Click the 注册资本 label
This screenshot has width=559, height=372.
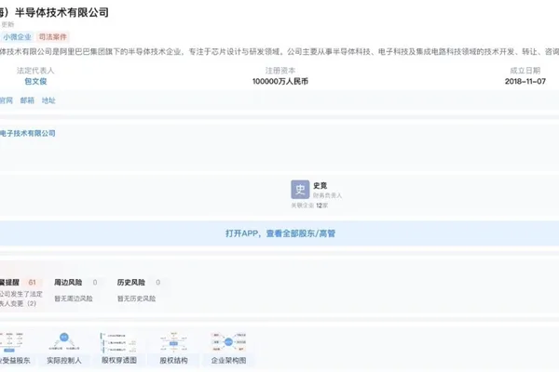(x=280, y=71)
